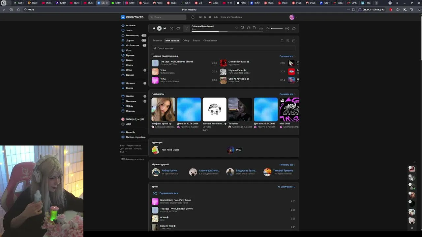This screenshot has height=237, width=422.
Task: Open the заставь меня плакать playlist cover
Action: pyautogui.click(x=215, y=109)
